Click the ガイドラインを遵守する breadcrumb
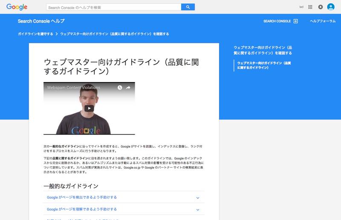Screen dimensions: 341x220 point(35,34)
